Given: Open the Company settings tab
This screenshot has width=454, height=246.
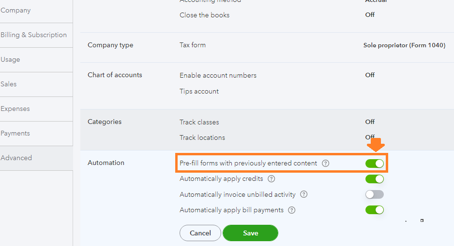Looking at the screenshot, I should (36, 11).
